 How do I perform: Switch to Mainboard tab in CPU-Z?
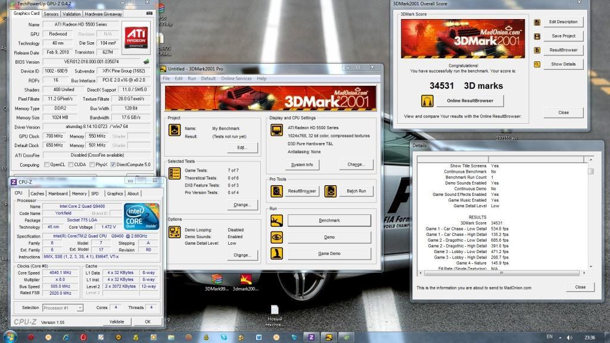click(x=58, y=194)
